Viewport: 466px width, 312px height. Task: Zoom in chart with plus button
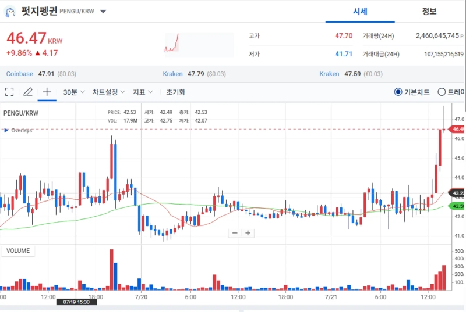[248, 232]
